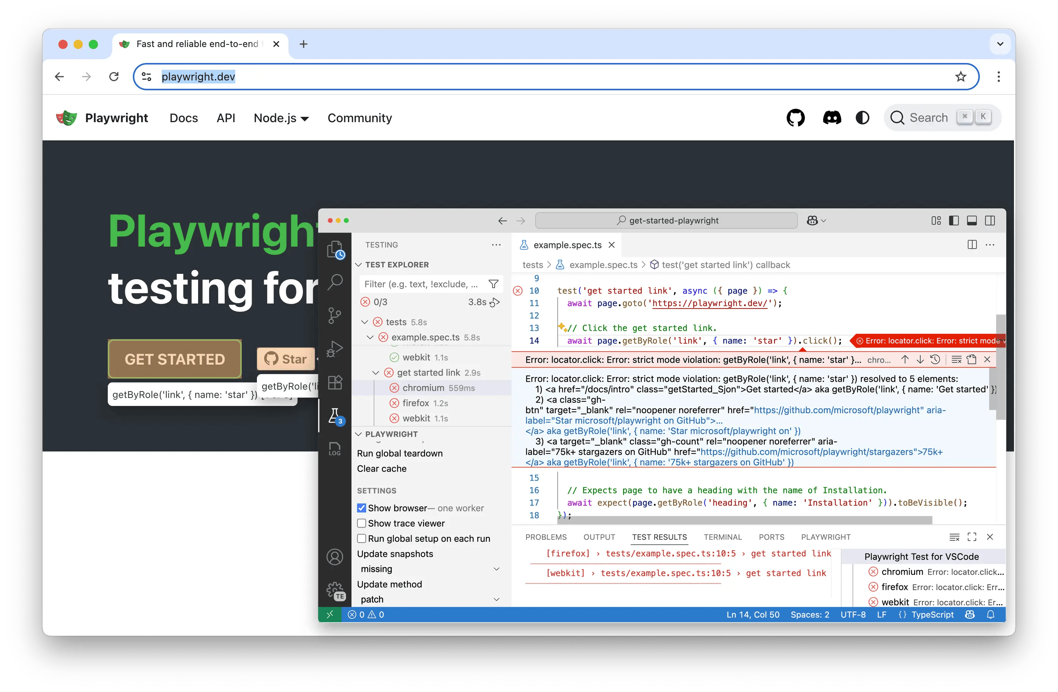This screenshot has width=1058, height=692.
Task: Open the Testing flask panel in the activity bar
Action: [335, 415]
